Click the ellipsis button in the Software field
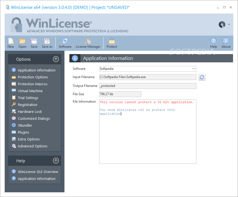This screenshot has height=197, width=238. point(194,69)
